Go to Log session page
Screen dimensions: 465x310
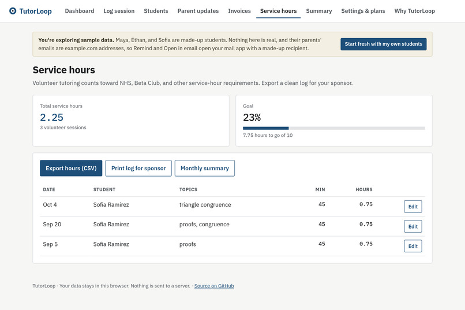pos(119,11)
